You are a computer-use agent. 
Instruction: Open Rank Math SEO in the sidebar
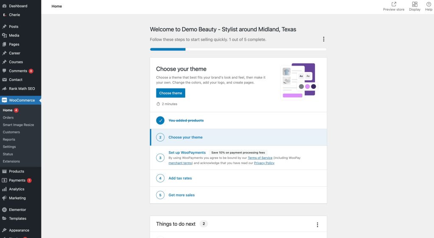(22, 89)
